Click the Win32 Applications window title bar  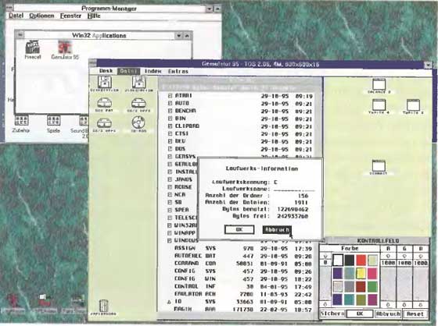point(99,35)
